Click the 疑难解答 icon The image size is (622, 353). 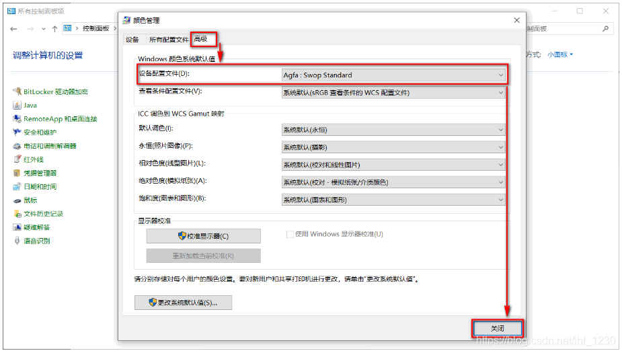(17, 227)
